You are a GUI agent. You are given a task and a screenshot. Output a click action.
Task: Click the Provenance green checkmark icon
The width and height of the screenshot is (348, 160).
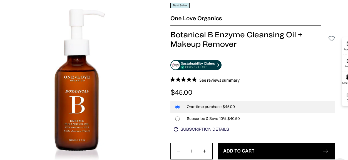[x=183, y=67]
